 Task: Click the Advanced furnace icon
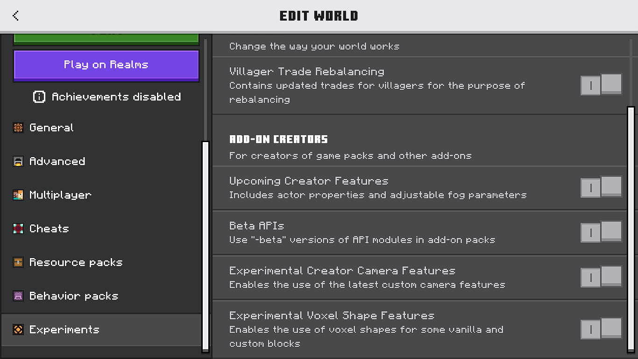(18, 161)
